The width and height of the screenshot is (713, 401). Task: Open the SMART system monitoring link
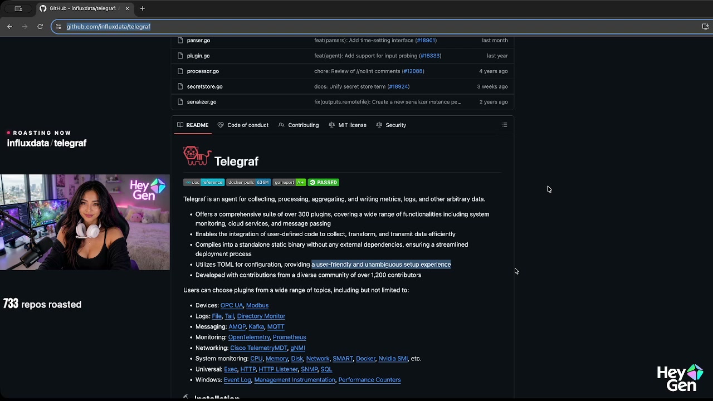343,359
